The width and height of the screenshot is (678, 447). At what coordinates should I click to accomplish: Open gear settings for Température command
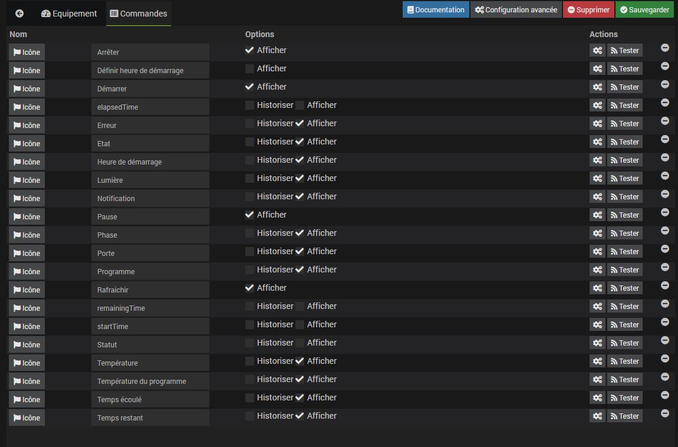point(597,361)
